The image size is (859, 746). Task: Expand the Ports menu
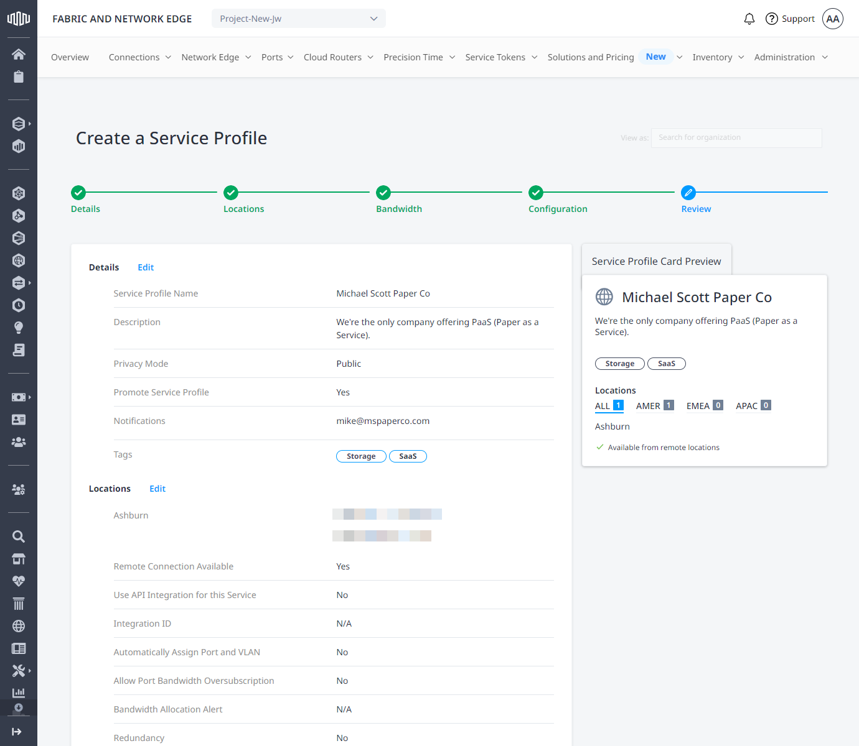[278, 57]
